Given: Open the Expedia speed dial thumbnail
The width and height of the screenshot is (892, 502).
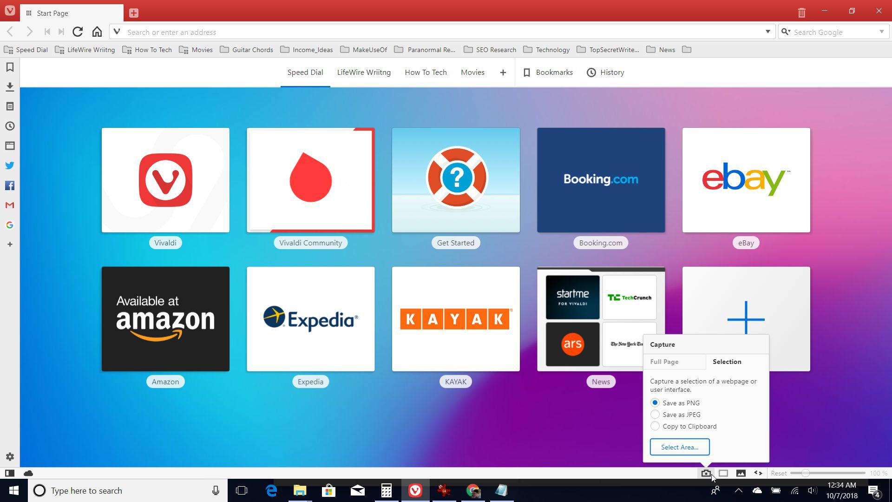Looking at the screenshot, I should (310, 319).
